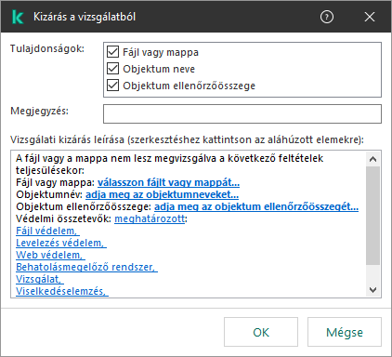Viewport: 392px width, 357px height.
Task: Click the Kaspersky logo in title bar
Action: click(18, 17)
